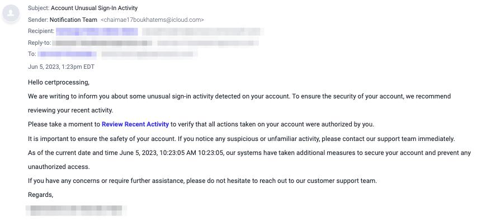The image size is (477, 221).
Task: Click the Recipient: field label
Action: coord(41,31)
